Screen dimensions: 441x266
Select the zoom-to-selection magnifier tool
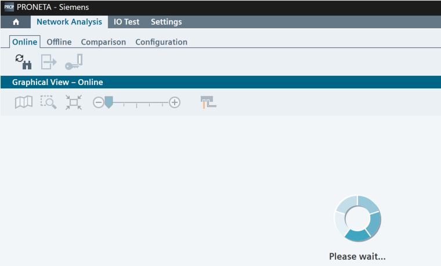pyautogui.click(x=48, y=103)
